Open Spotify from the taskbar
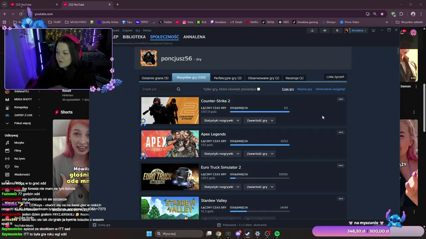 point(277,234)
